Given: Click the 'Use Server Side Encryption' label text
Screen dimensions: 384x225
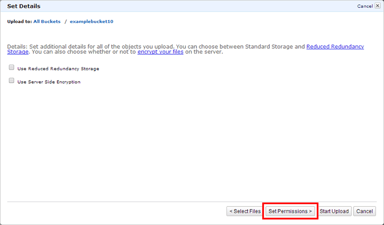Looking at the screenshot, I should [x=48, y=82].
